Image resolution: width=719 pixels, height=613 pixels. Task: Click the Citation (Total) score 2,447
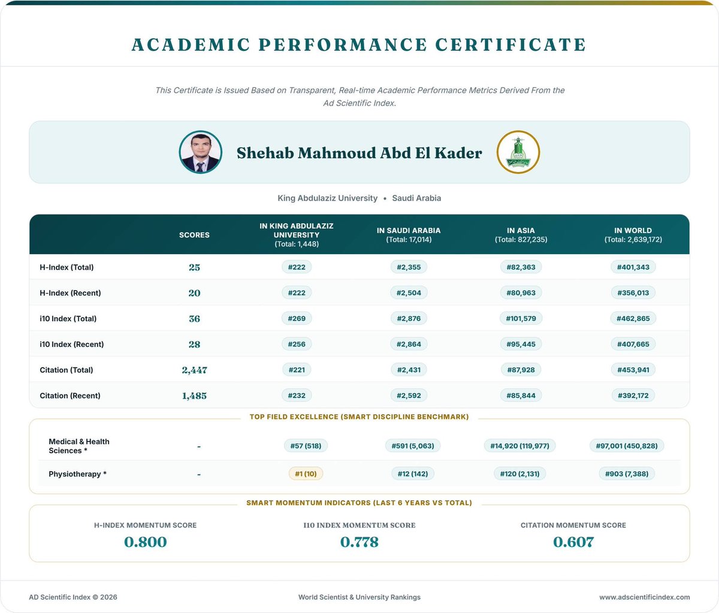[194, 370]
